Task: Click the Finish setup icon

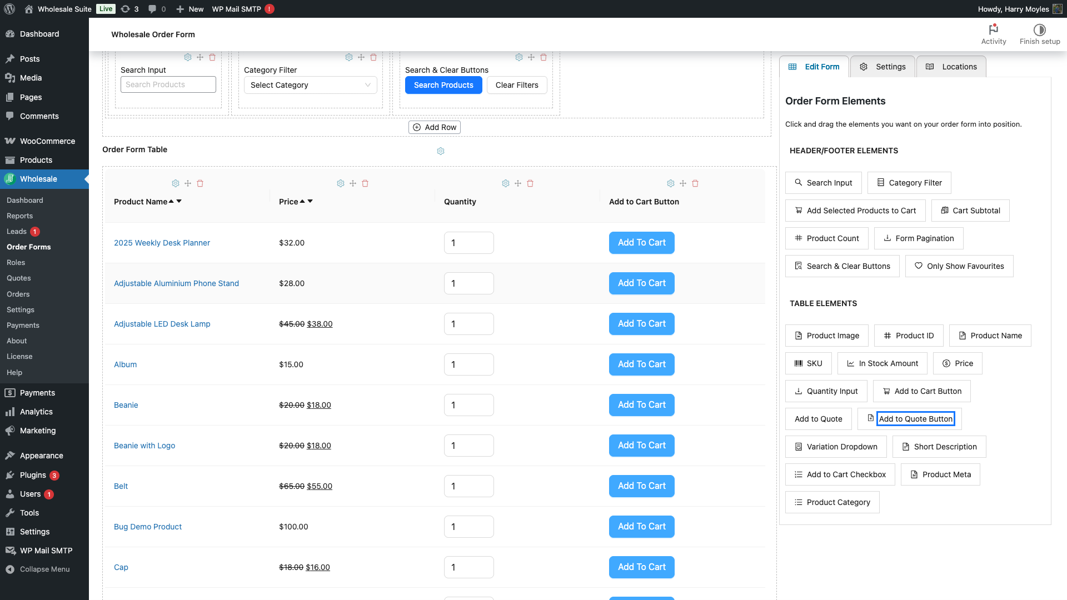Action: click(x=1039, y=29)
